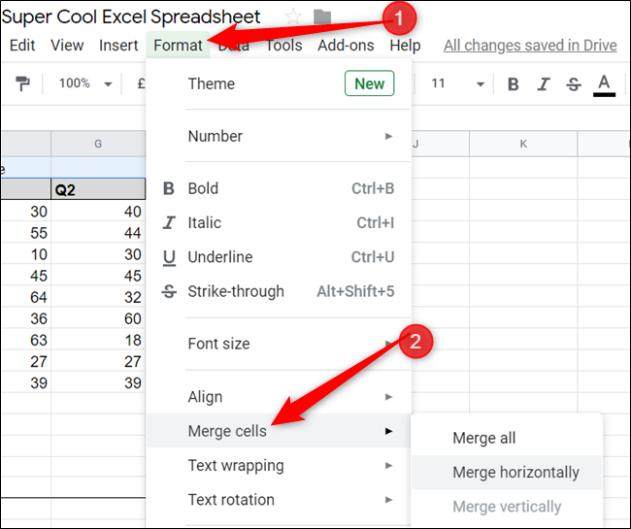Image resolution: width=631 pixels, height=529 pixels.
Task: Click cell with value 10
Action: tap(26, 254)
